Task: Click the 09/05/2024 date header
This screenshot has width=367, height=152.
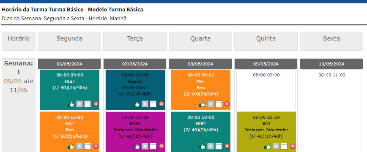Action: click(266, 64)
